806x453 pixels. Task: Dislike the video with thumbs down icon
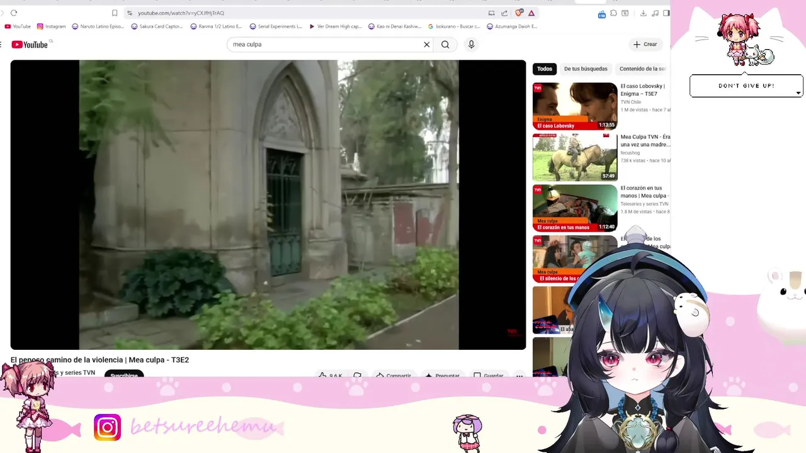click(x=358, y=375)
